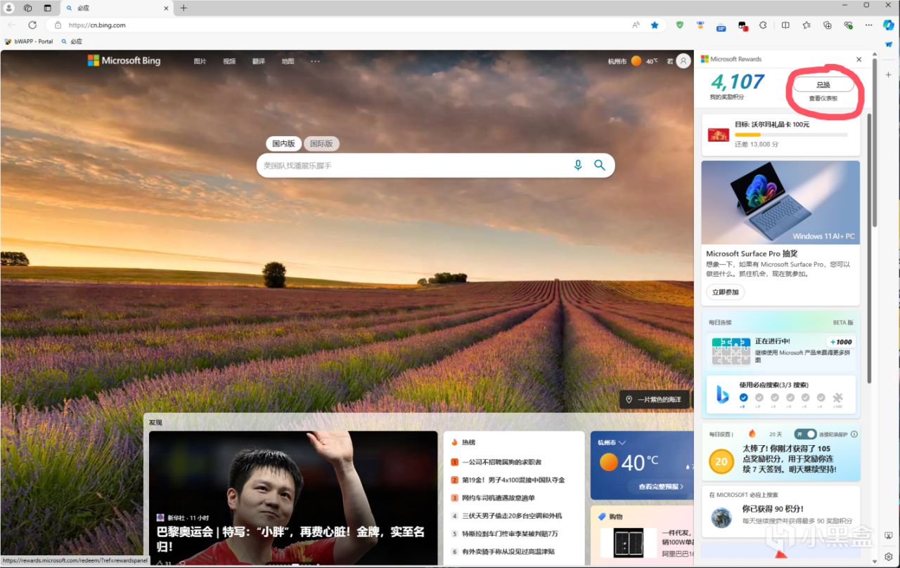Open browser settings and more menu

pyautogui.click(x=868, y=25)
